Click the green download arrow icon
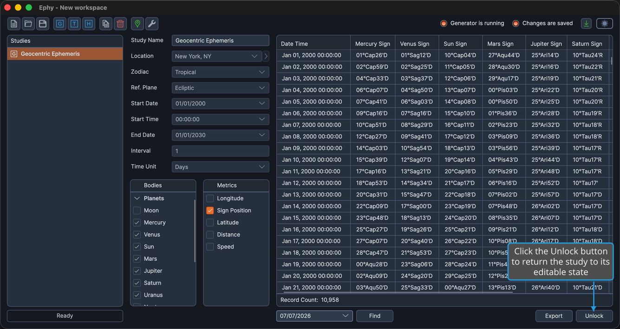 587,23
